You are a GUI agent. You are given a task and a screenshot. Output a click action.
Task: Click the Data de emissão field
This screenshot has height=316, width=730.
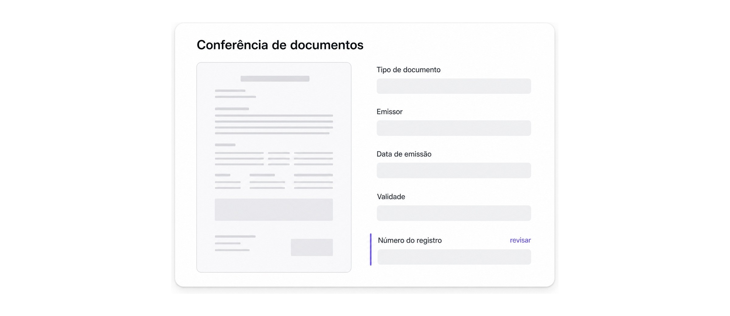pyautogui.click(x=454, y=170)
